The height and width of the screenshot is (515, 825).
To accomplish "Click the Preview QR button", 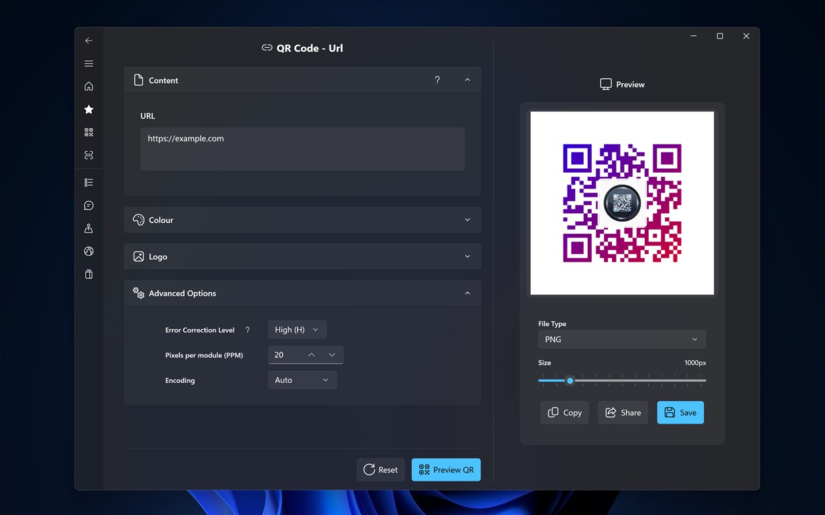I will pyautogui.click(x=446, y=469).
